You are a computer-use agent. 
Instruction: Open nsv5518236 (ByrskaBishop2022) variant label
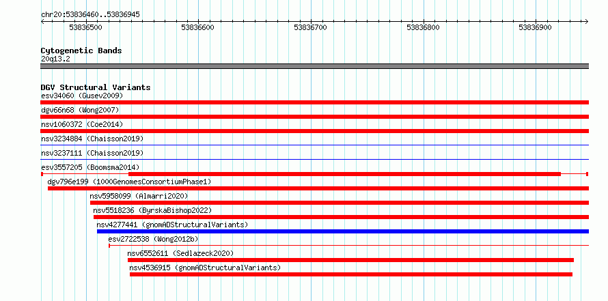coord(152,210)
